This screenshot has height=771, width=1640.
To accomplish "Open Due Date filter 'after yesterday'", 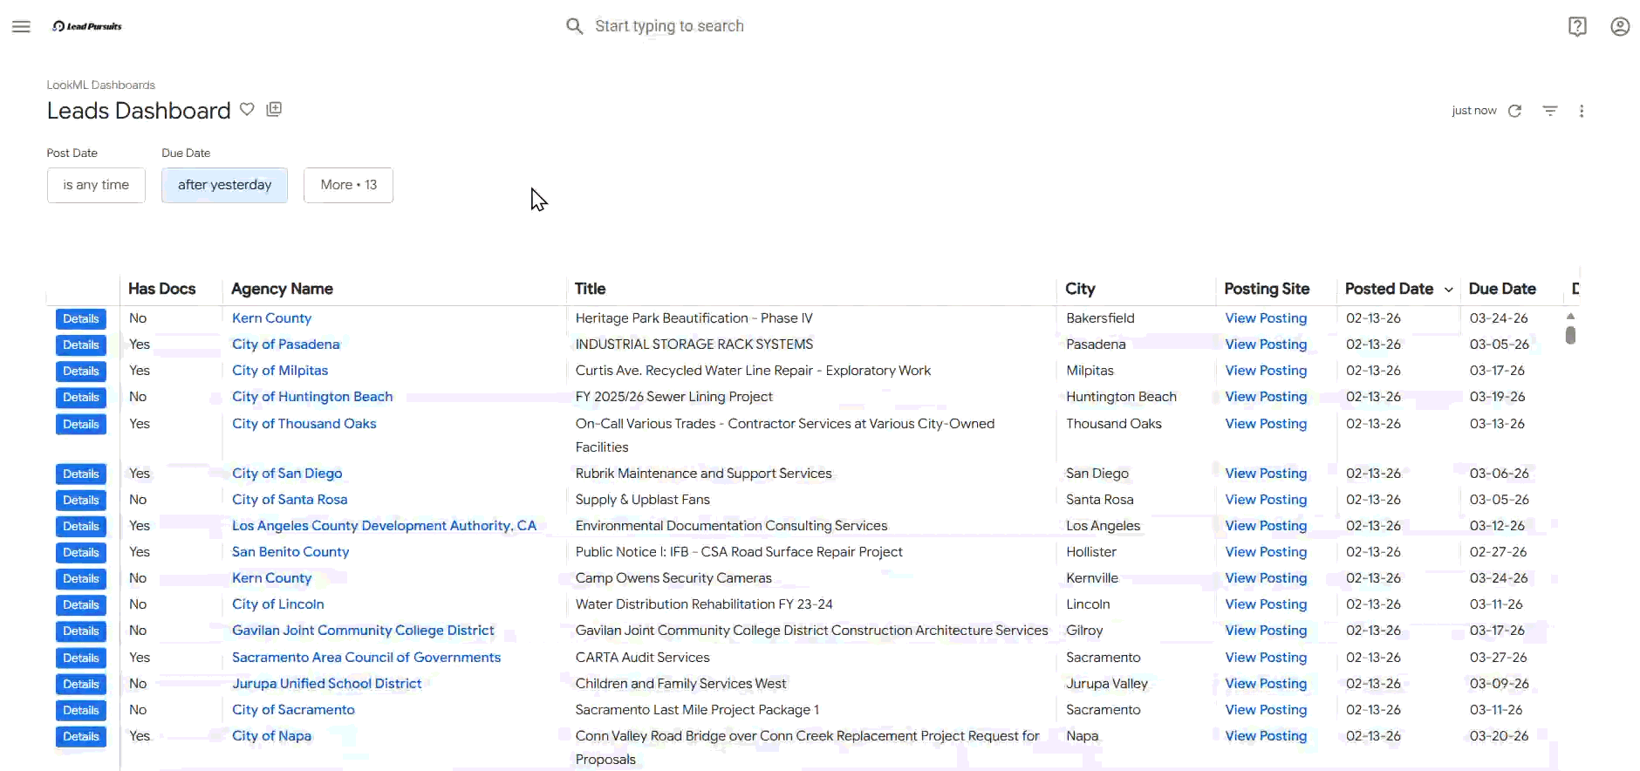I will pos(225,185).
